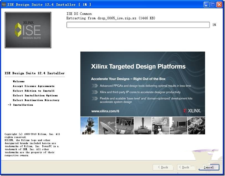Screen dimensions: 225x176
Task: Minimize the installer window
Action: coord(206,5)
